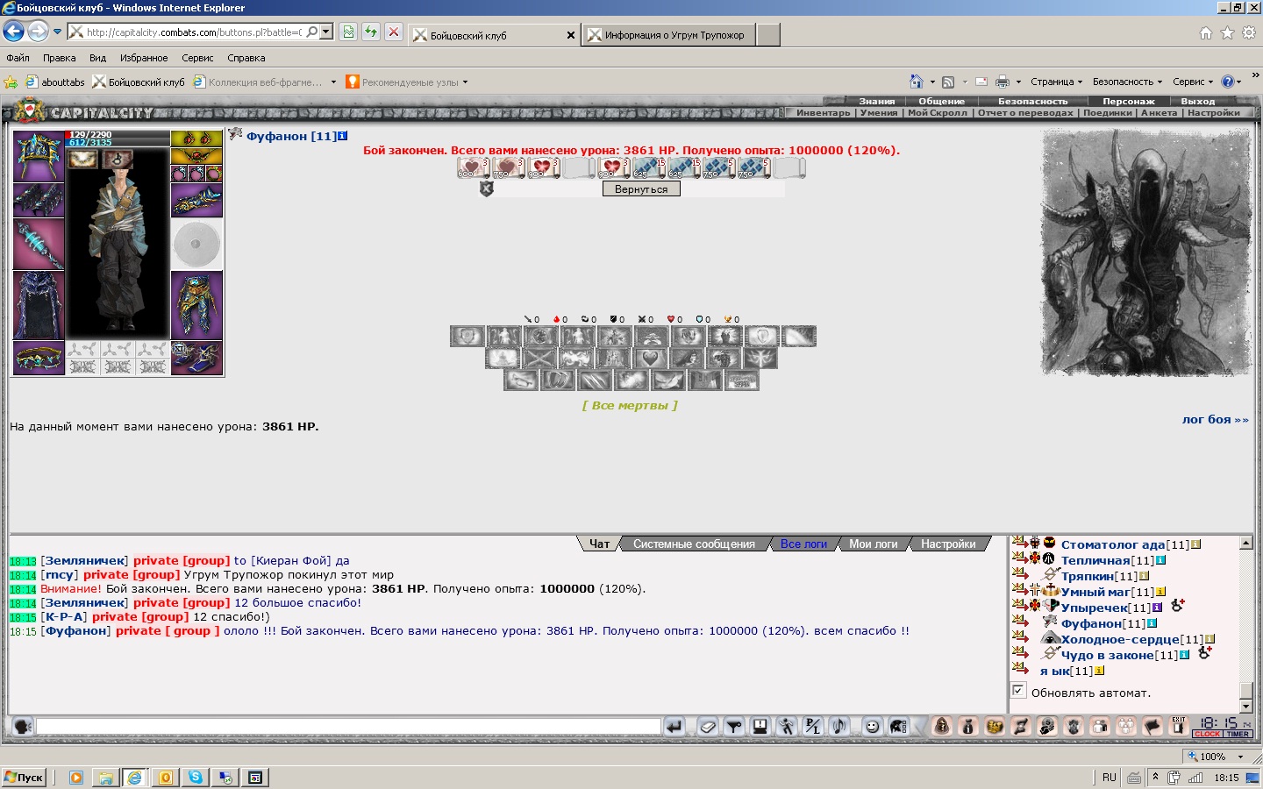Click the save chat floppy icon

tap(760, 726)
